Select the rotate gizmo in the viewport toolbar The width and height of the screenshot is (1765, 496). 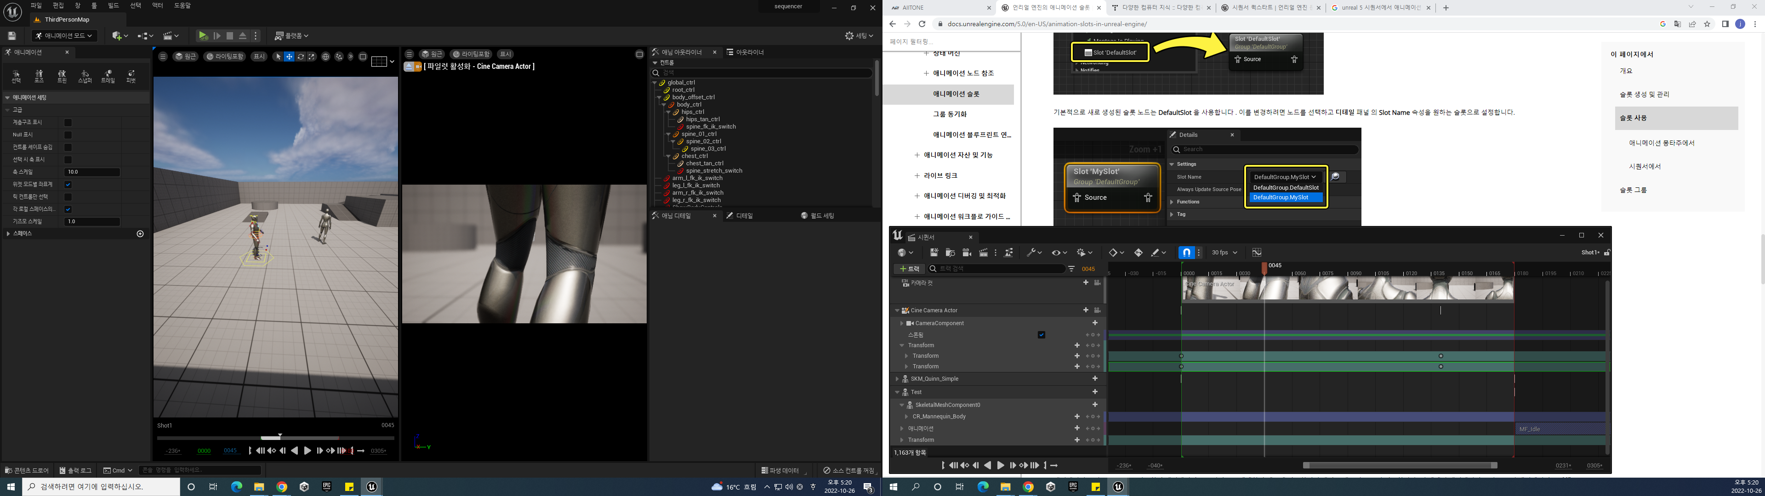pyautogui.click(x=300, y=57)
